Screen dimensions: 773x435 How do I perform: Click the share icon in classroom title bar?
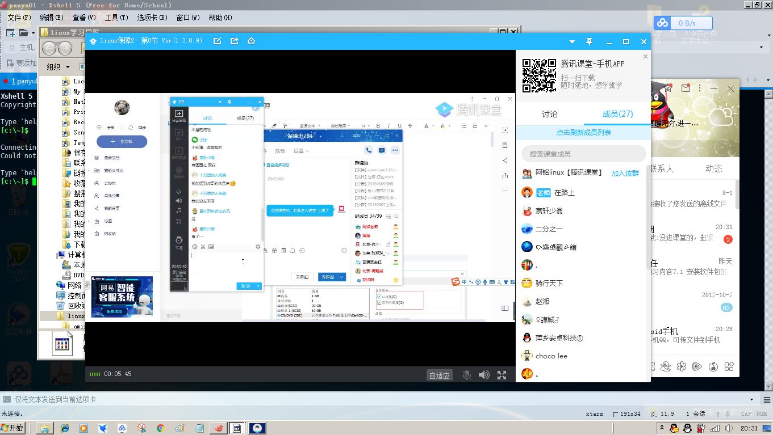pyautogui.click(x=234, y=41)
